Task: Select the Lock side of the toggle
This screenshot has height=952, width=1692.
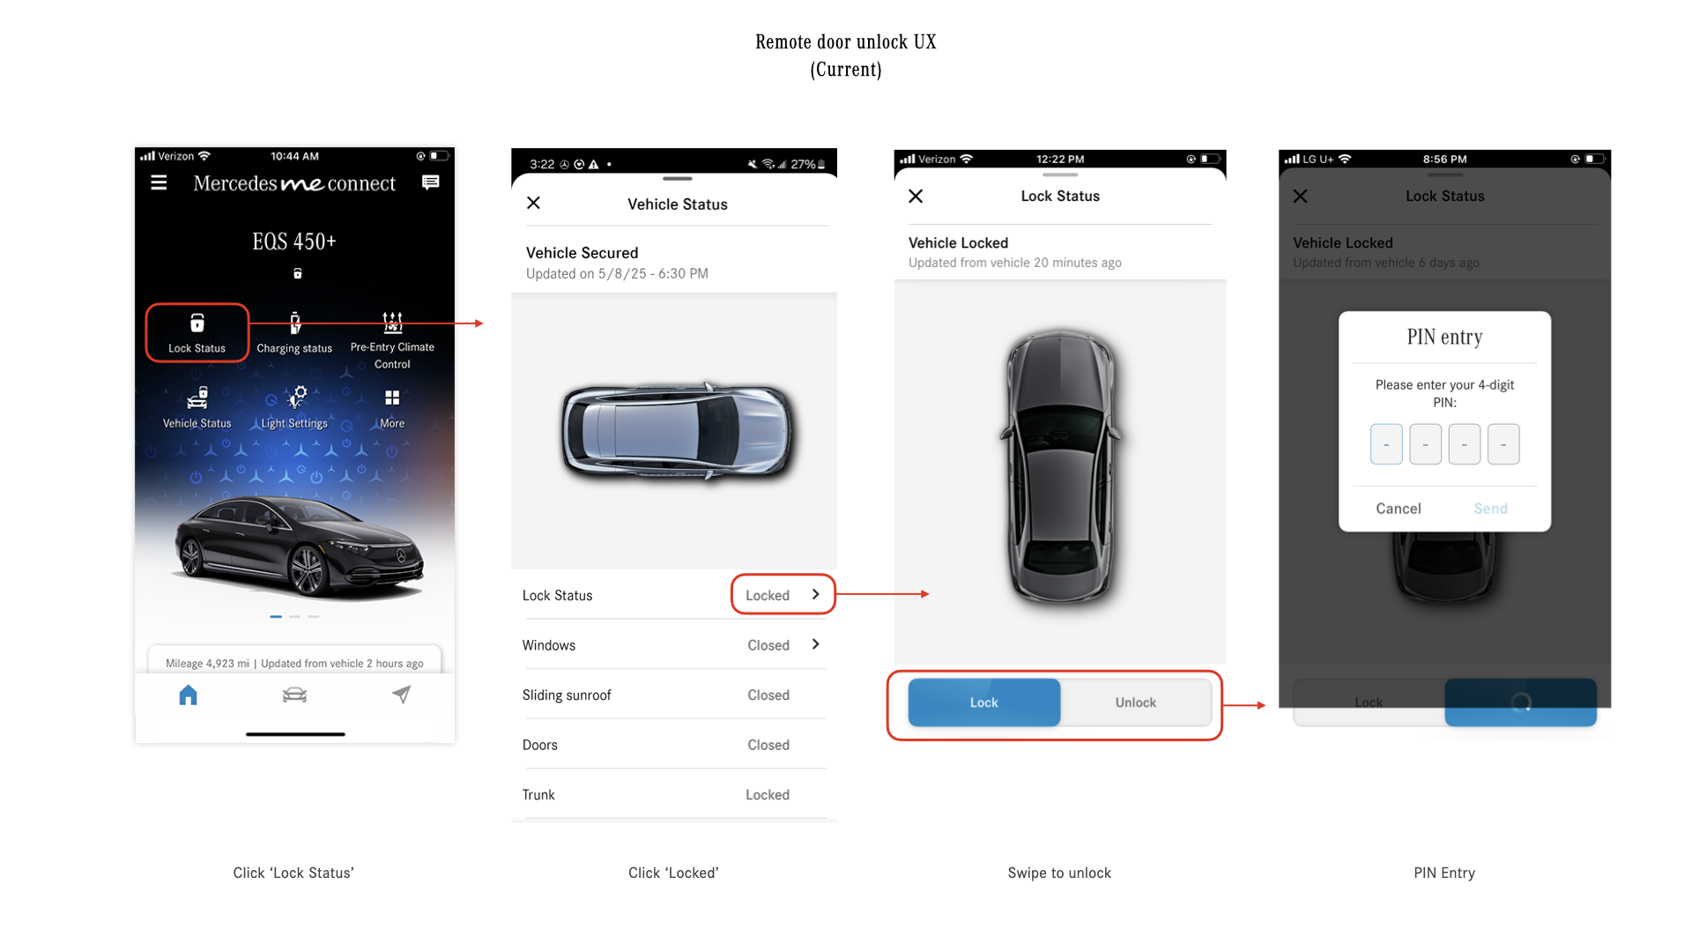Action: point(984,703)
